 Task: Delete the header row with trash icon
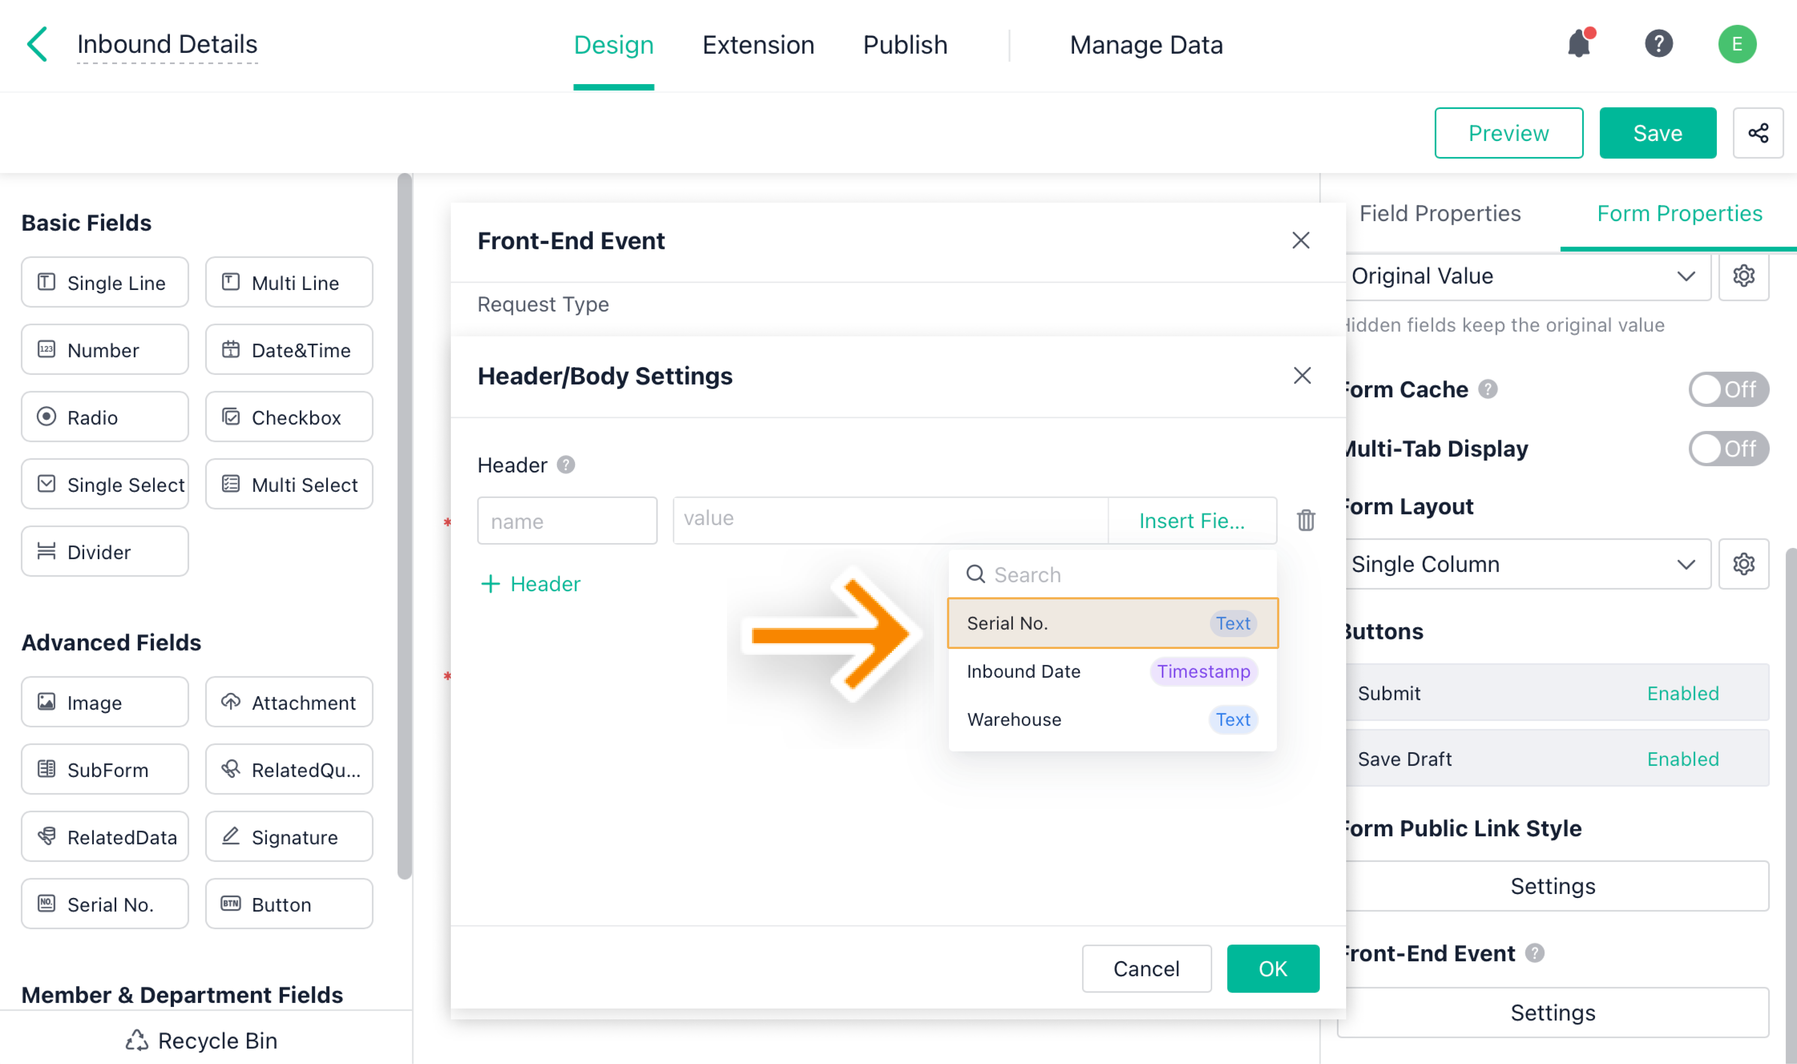(1306, 520)
